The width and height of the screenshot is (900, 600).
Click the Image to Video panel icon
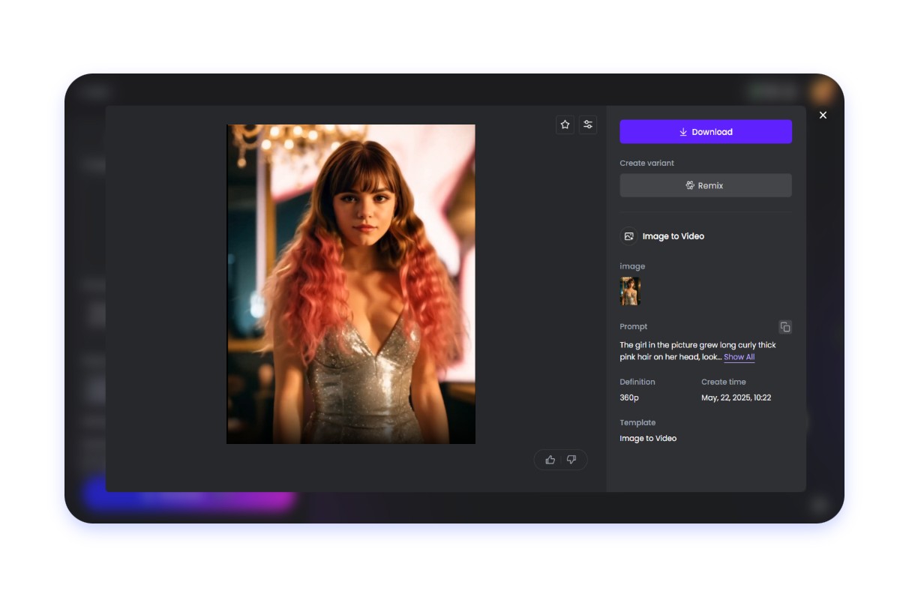click(629, 235)
